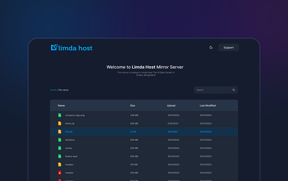
Task: Click the green centos file icon
Action: (x=60, y=148)
